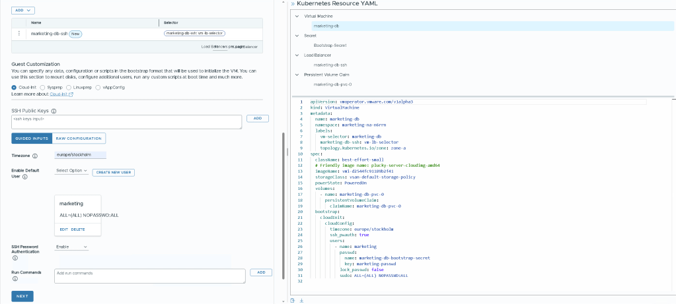Viewport: 676px width, 304px height.
Task: Choose the vAppConfig radio option
Action: tap(98, 87)
